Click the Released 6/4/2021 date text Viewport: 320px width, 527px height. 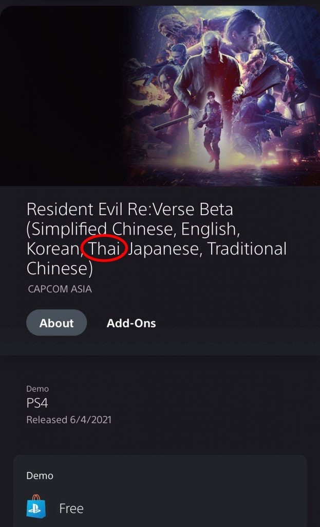click(x=69, y=420)
